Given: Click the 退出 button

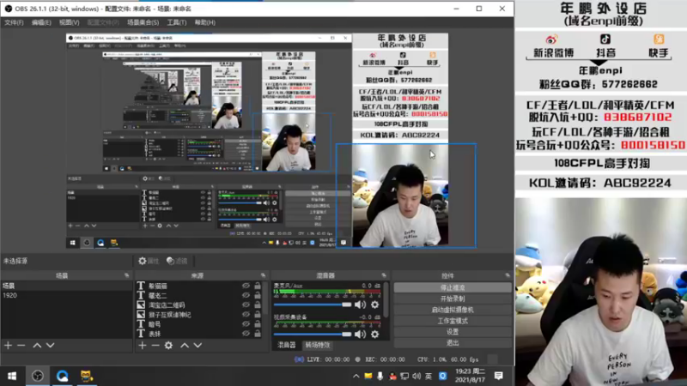Looking at the screenshot, I should point(453,342).
